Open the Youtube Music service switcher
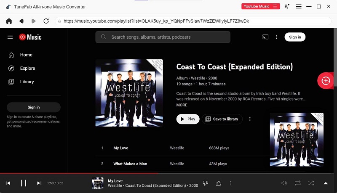 260,6
